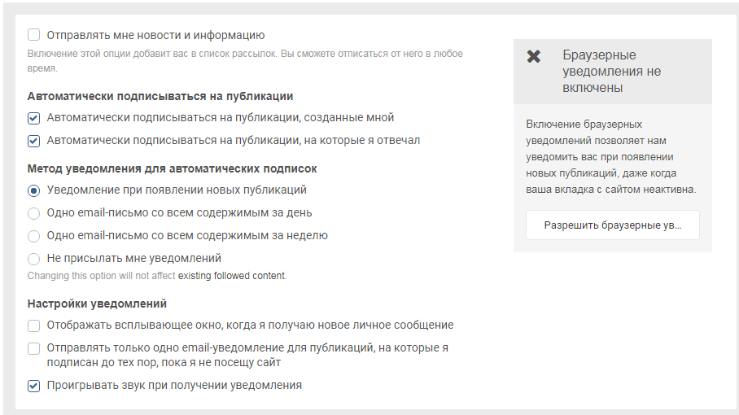
Task: Enable popup for new personal message checkbox
Action: pyautogui.click(x=33, y=325)
